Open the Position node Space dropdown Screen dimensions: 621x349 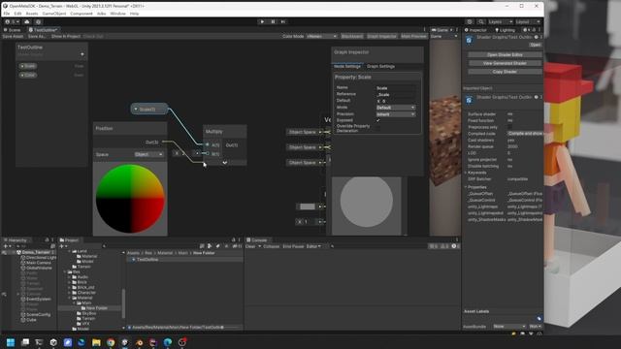[x=148, y=154]
